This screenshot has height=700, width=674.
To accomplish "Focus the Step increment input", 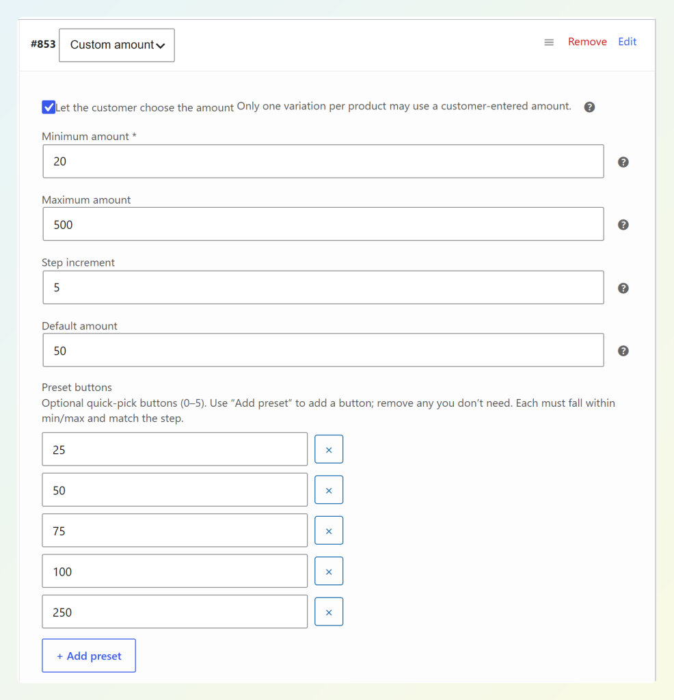I will pyautogui.click(x=323, y=288).
